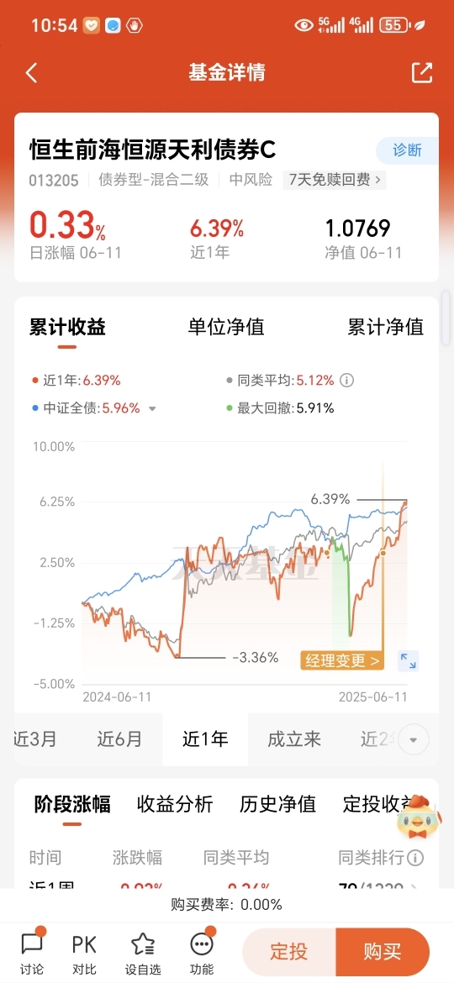Switch to the 单位净值 tab

click(226, 327)
